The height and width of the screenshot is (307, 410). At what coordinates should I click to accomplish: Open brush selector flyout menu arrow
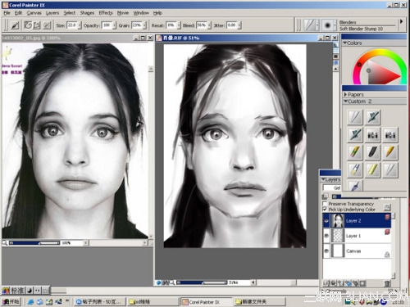[x=401, y=21]
